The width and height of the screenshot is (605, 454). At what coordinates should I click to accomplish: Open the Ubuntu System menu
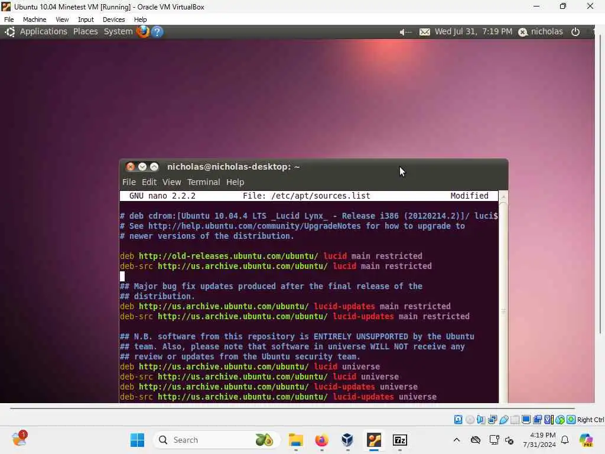[118, 32]
